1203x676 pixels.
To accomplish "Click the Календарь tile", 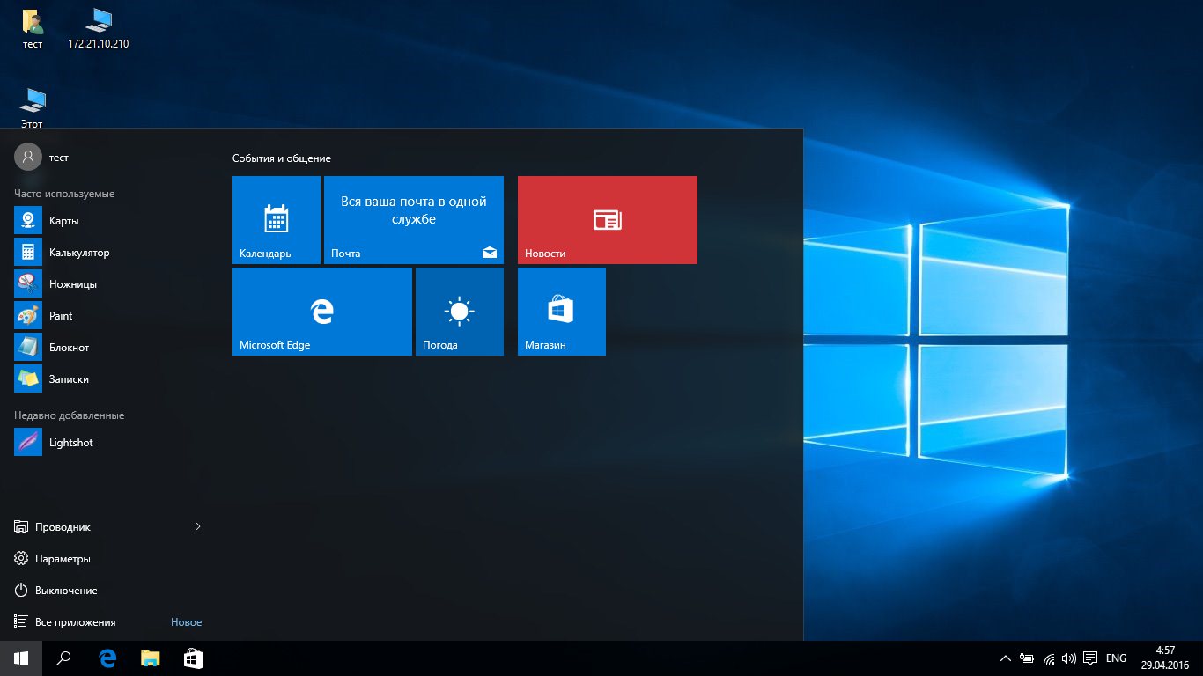I will coord(277,220).
